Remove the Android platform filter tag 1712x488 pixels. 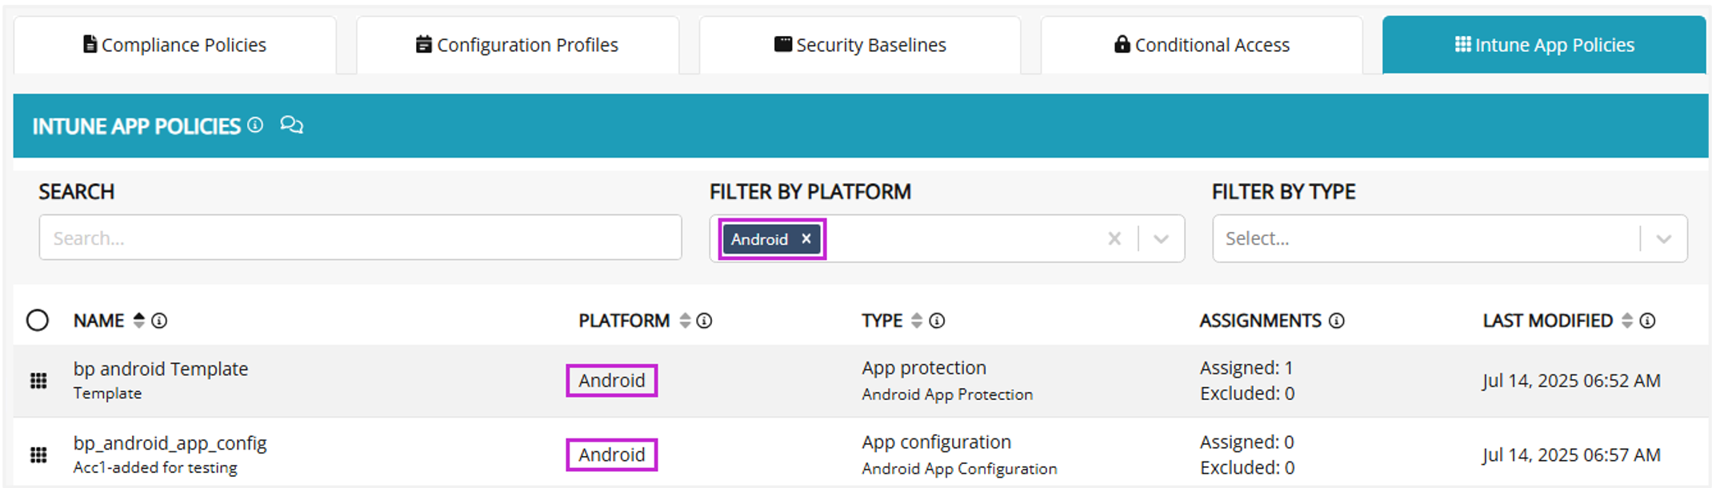click(x=806, y=238)
